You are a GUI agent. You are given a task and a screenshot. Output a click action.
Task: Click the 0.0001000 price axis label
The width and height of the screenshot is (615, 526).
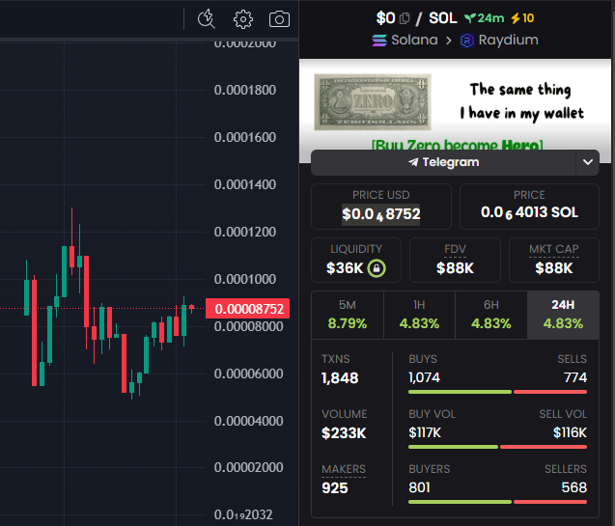pyautogui.click(x=245, y=280)
